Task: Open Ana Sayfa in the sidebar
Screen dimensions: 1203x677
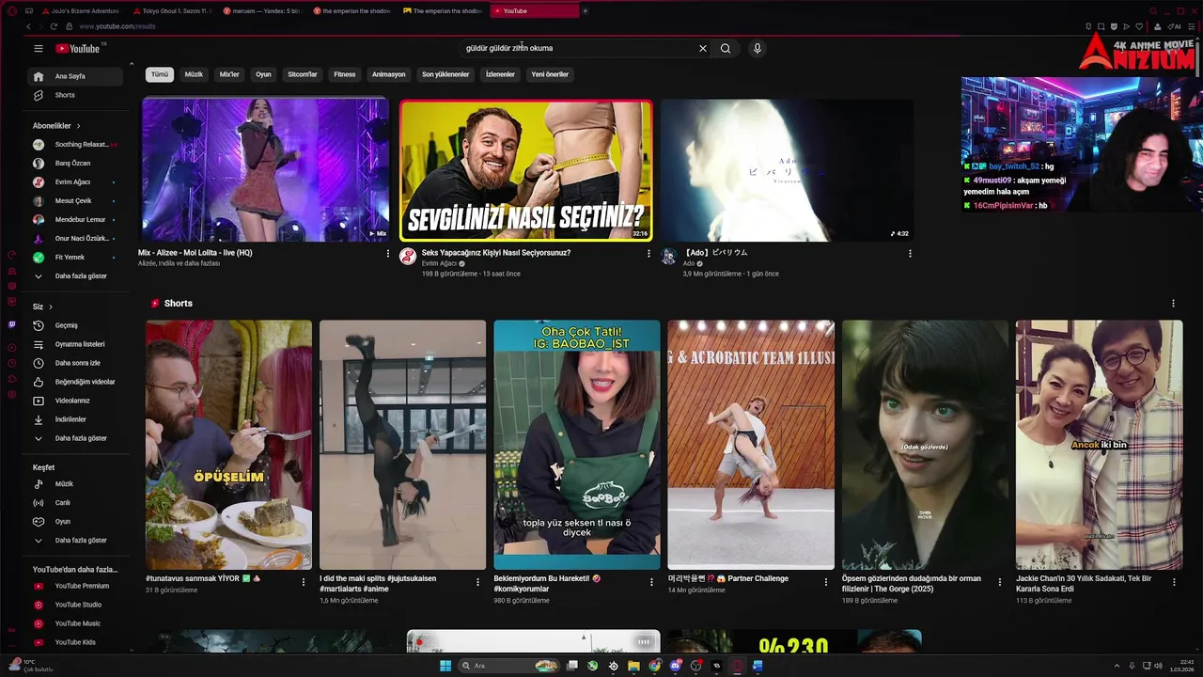Action: [76, 76]
